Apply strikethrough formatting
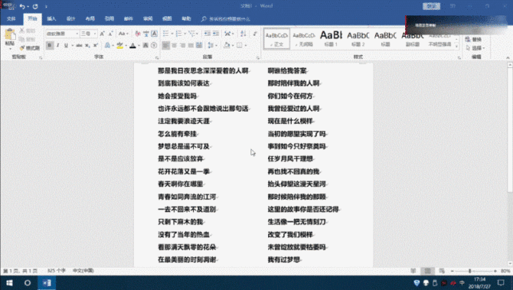513x290 pixels. coord(79,45)
